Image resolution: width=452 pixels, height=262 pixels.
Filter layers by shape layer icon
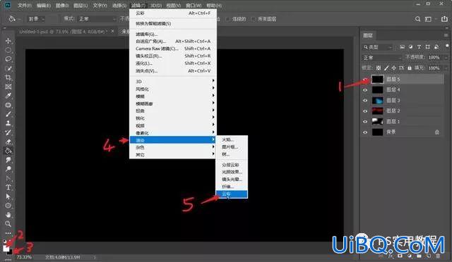[428, 47]
